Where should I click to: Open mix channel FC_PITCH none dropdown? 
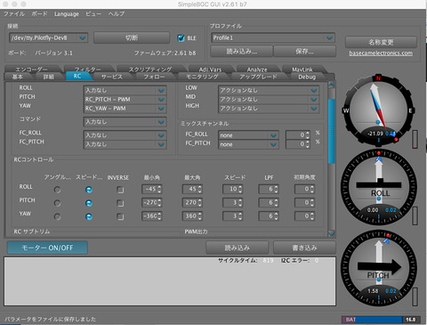[248, 144]
